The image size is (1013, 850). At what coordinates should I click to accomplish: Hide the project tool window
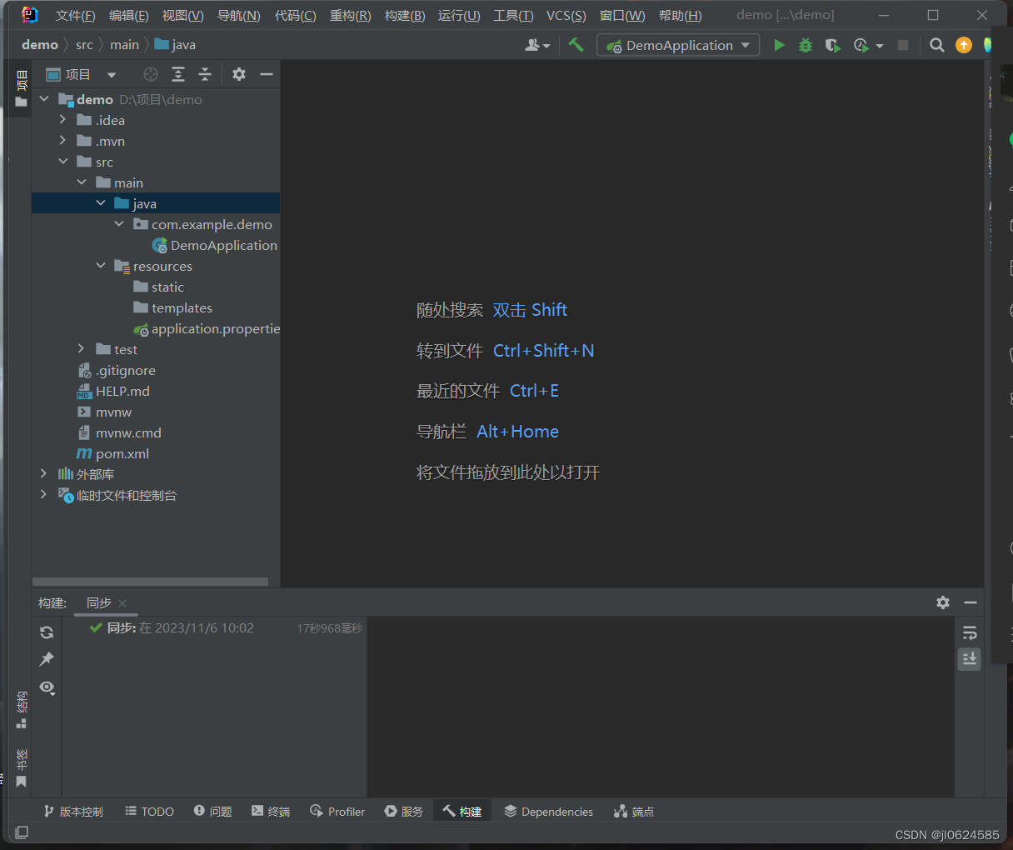point(266,74)
